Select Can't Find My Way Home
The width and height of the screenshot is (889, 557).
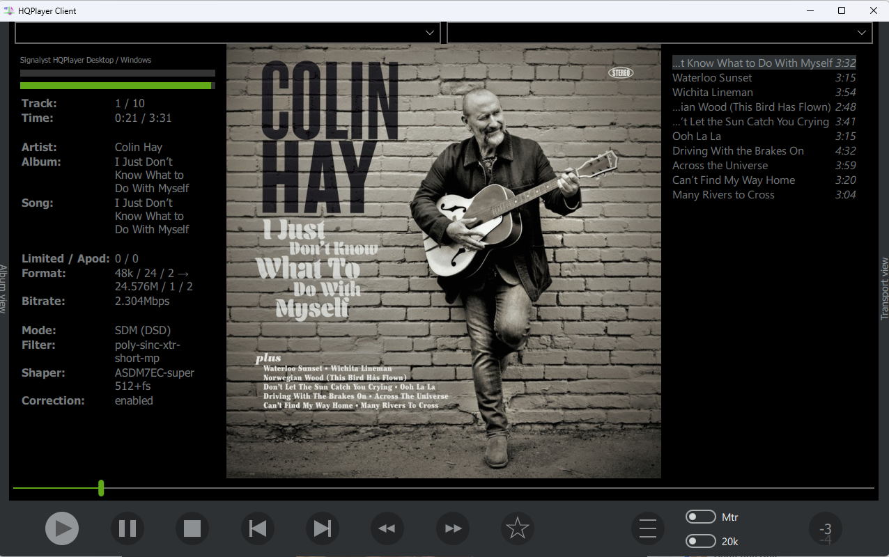point(764,180)
